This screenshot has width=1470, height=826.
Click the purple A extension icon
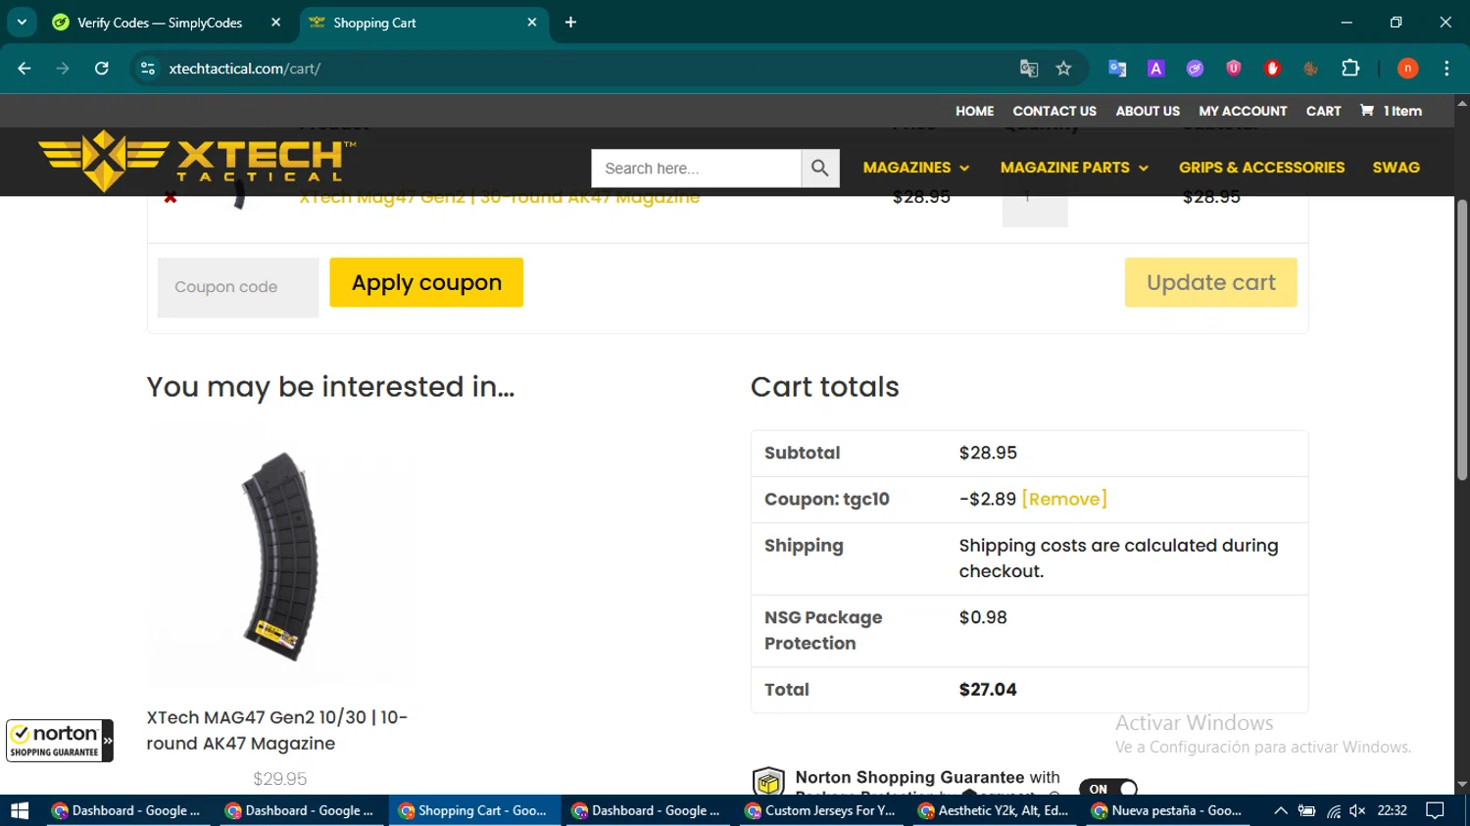tap(1156, 69)
